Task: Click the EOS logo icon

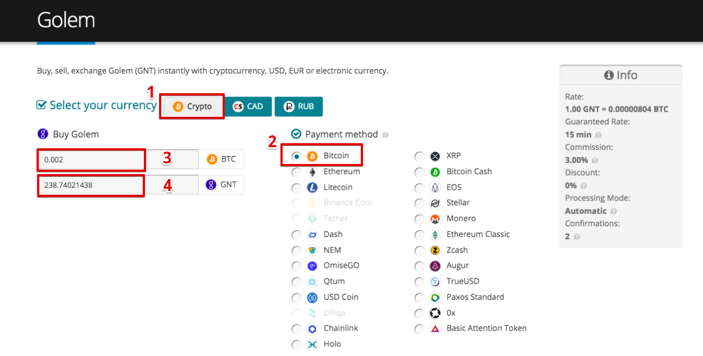Action: click(x=435, y=188)
